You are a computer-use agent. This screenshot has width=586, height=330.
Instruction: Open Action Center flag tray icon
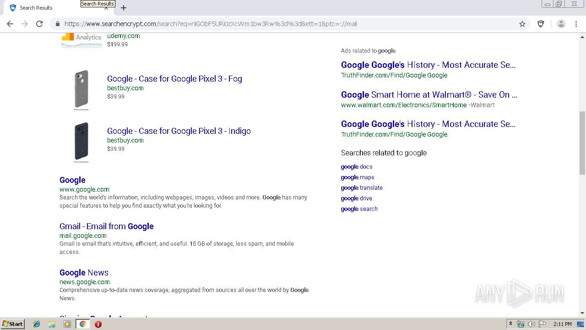coord(543,324)
